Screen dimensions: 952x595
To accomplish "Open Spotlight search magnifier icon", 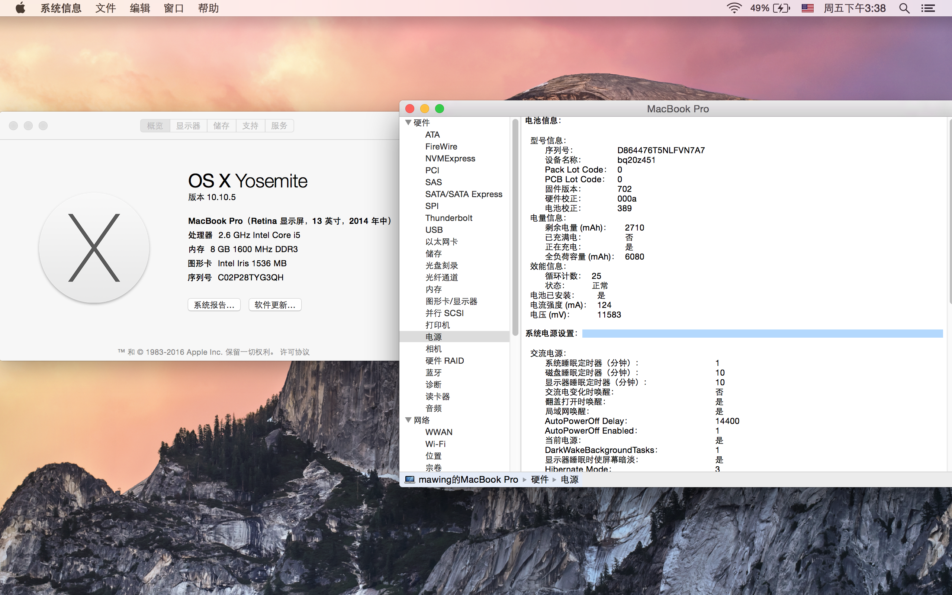I will pos(904,8).
